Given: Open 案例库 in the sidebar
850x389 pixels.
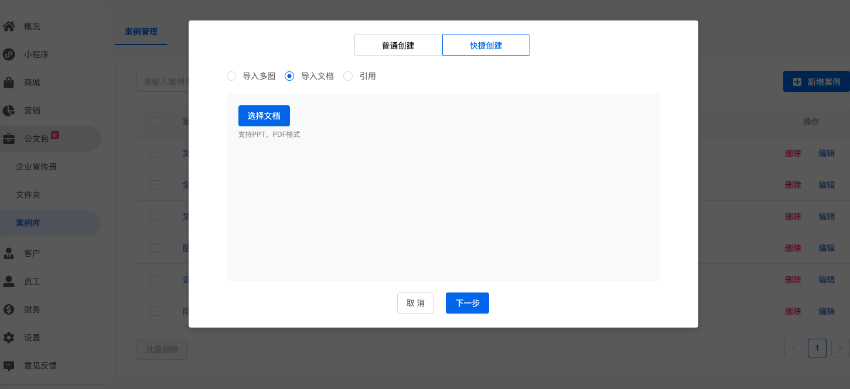Looking at the screenshot, I should pyautogui.click(x=28, y=223).
